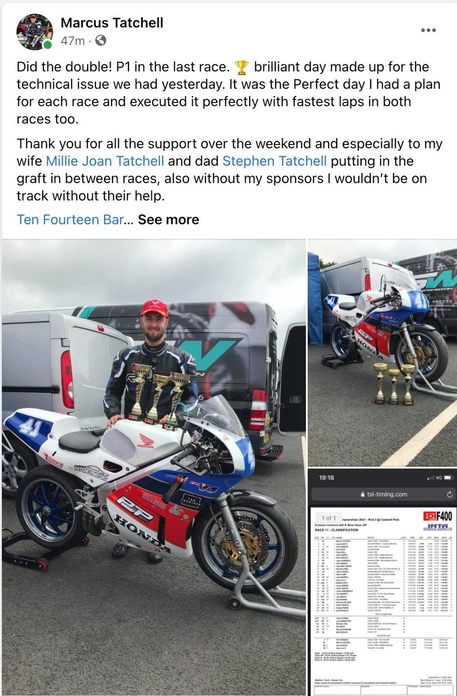The image size is (457, 696).
Task: Open the photo of bike with trophies on ground
Action: point(383,352)
